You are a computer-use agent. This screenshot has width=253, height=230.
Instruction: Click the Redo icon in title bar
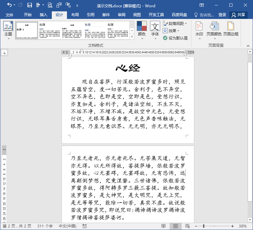click(20, 5)
